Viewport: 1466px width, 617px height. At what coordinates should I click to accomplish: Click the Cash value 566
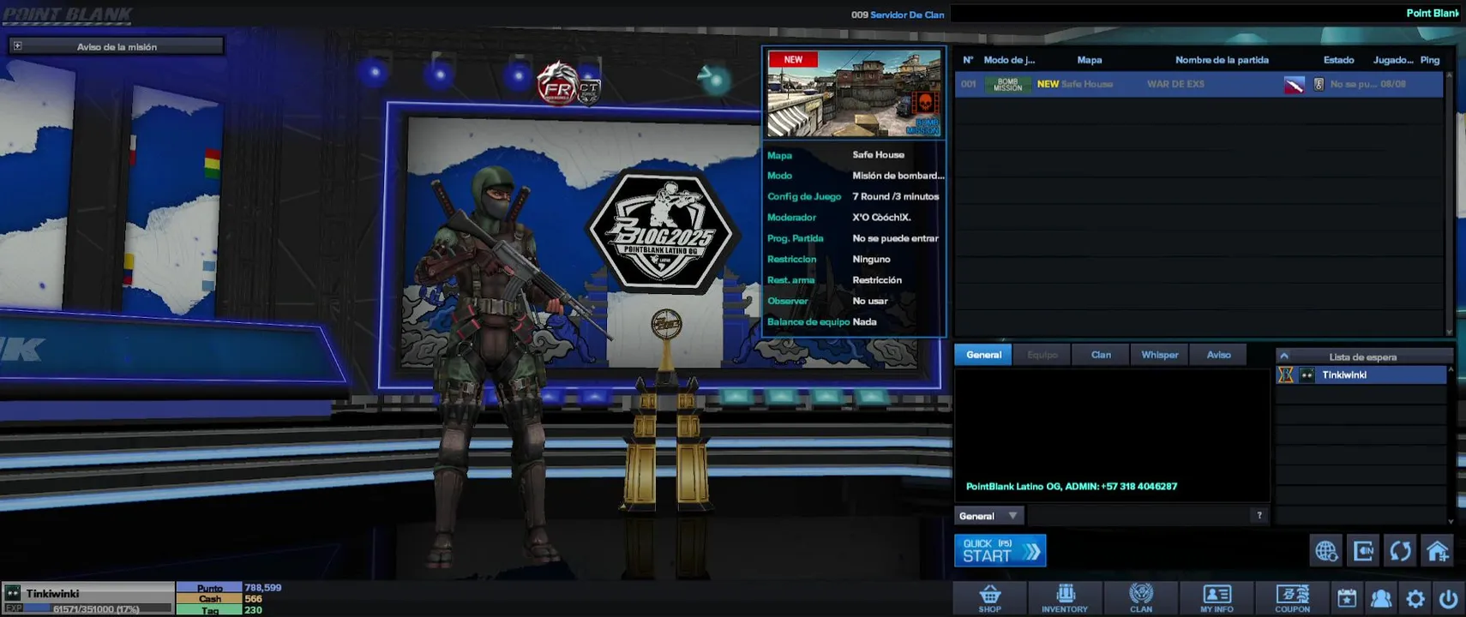coord(253,599)
